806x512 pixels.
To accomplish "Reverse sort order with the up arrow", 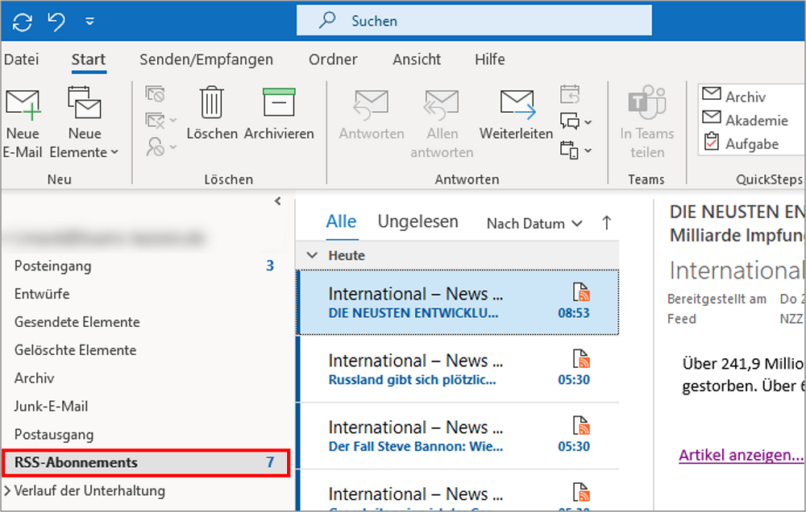I will [x=607, y=223].
